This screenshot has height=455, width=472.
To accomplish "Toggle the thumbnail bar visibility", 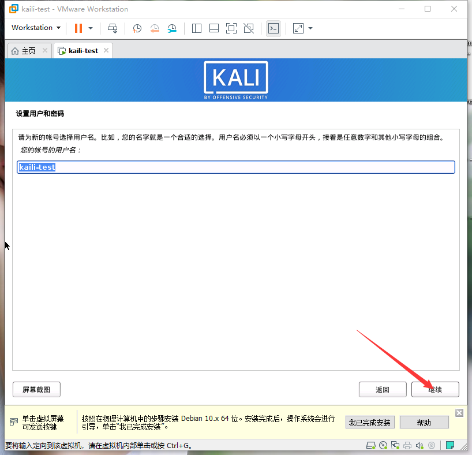I will pyautogui.click(x=213, y=28).
